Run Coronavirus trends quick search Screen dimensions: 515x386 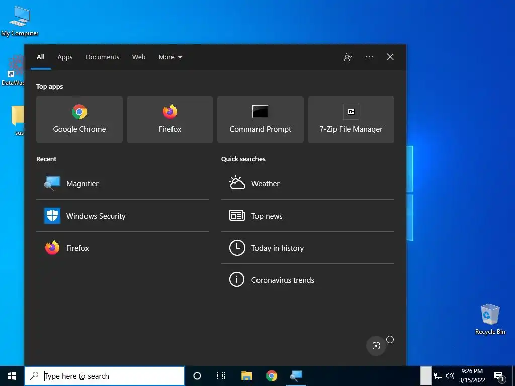coord(307,280)
